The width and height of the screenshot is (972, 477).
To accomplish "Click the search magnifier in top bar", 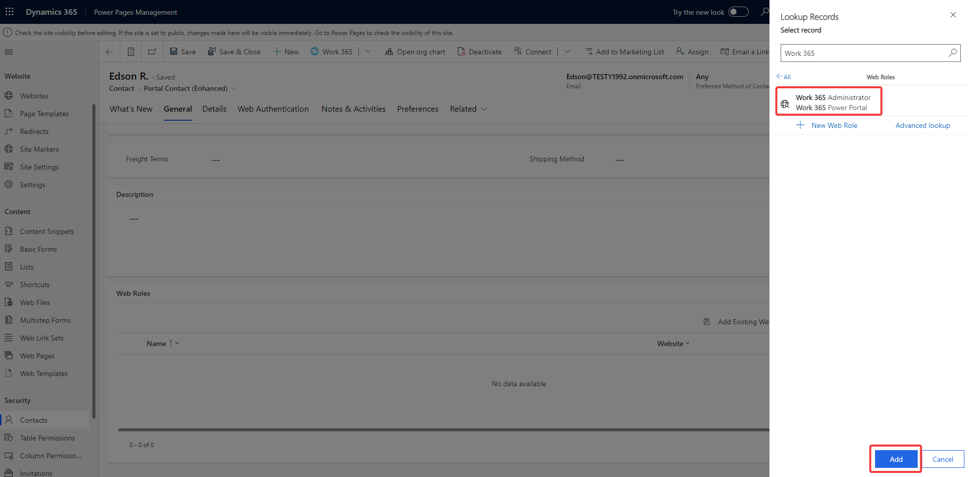I will pos(764,12).
